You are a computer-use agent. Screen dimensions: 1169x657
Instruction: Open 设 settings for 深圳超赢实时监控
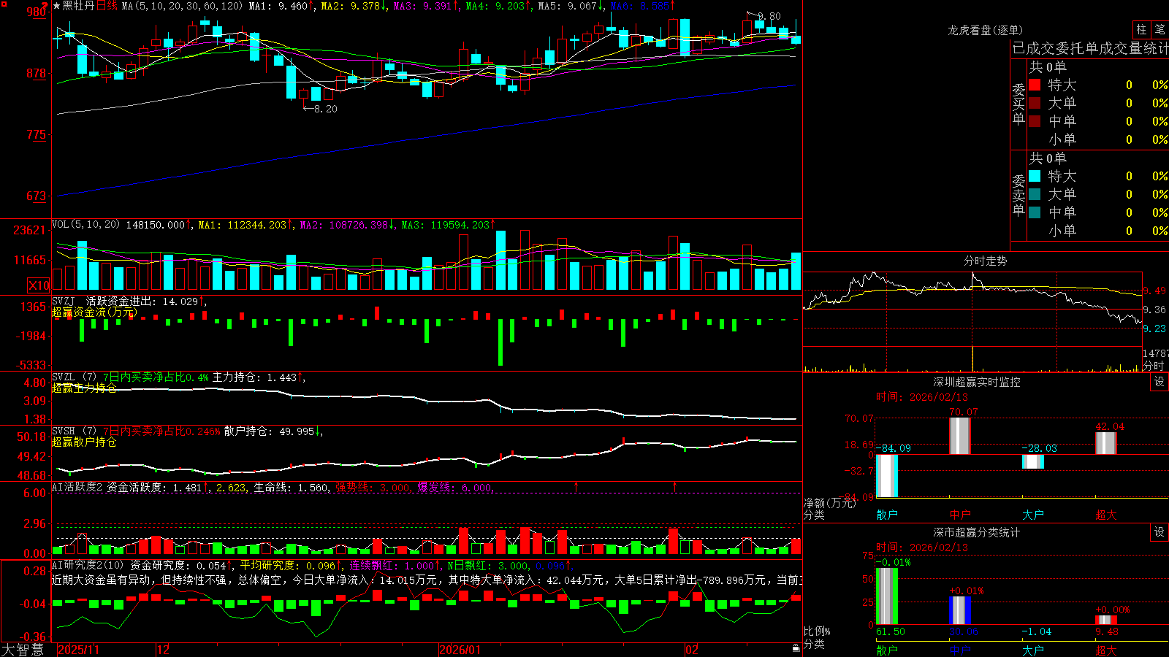1160,382
